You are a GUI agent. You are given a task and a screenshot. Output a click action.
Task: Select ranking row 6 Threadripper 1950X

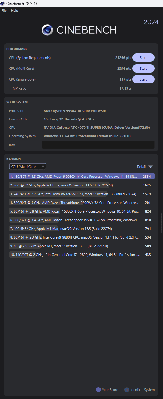click(x=82, y=220)
